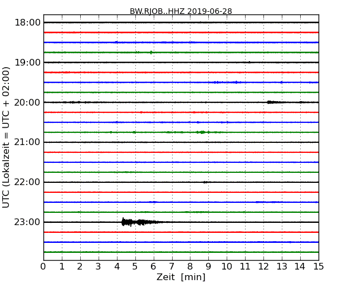The width and height of the screenshot is (362, 289).
Task: Click x-axis tick label 0
Action: 43,266
